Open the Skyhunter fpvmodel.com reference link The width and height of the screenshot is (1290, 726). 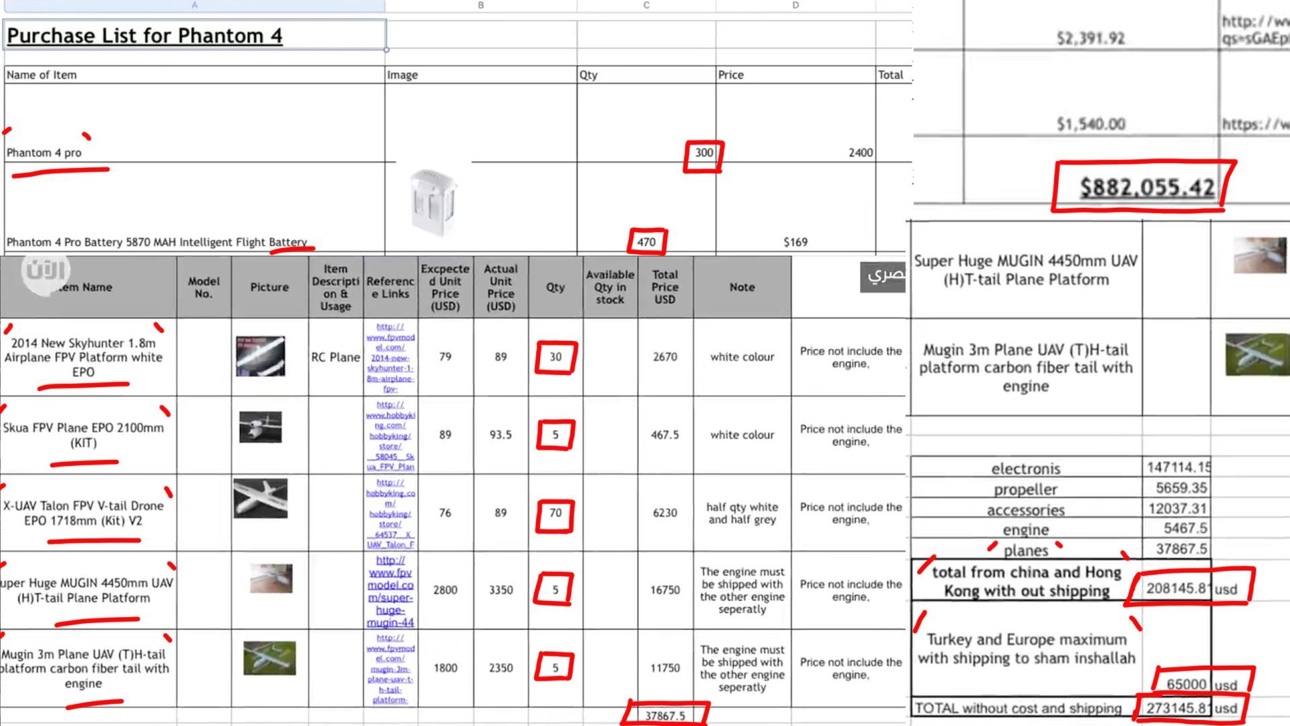390,358
